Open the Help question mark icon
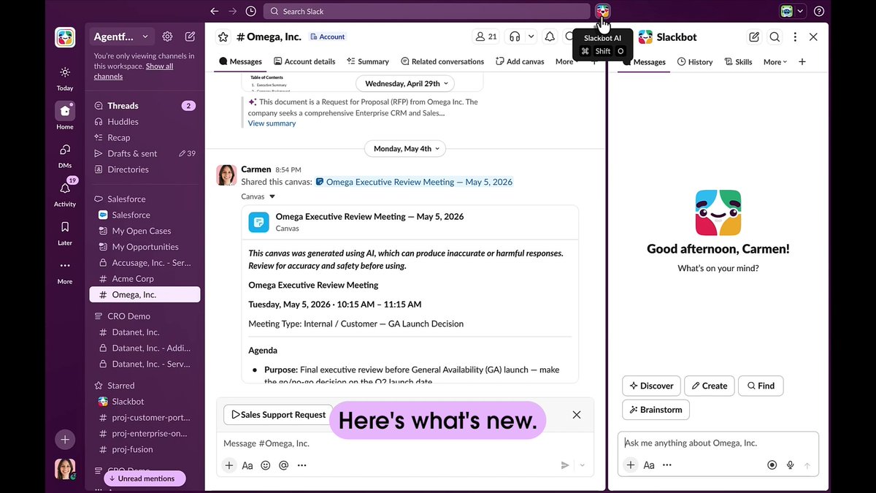876x493 pixels. pyautogui.click(x=819, y=11)
